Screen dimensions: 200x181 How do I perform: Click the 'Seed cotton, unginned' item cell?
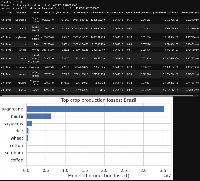point(34,58)
